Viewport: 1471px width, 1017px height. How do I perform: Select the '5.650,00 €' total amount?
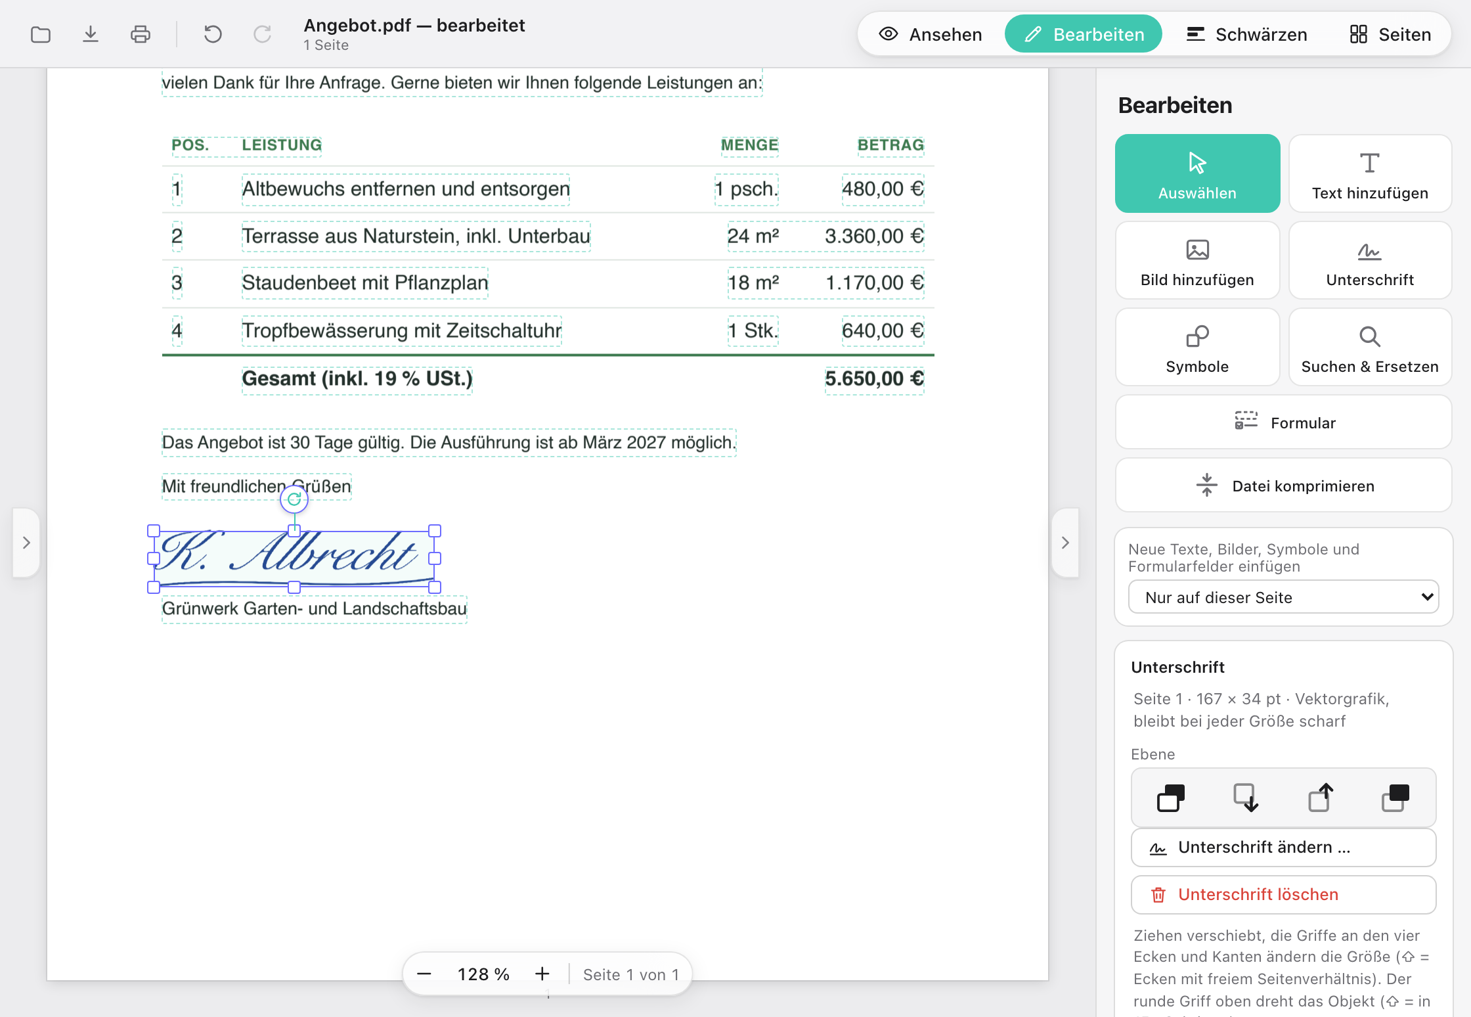click(875, 379)
